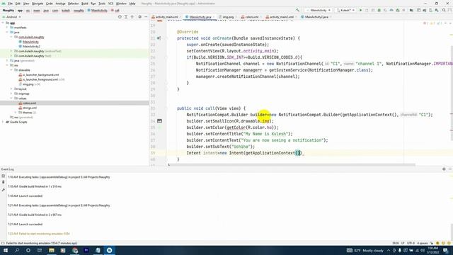Click editor horizontal scrollbar
Screen dimensions: 453x255
coord(291,165)
